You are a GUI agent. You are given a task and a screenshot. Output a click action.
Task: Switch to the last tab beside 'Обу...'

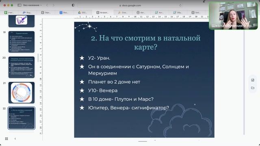pyautogui.click(x=196, y=13)
